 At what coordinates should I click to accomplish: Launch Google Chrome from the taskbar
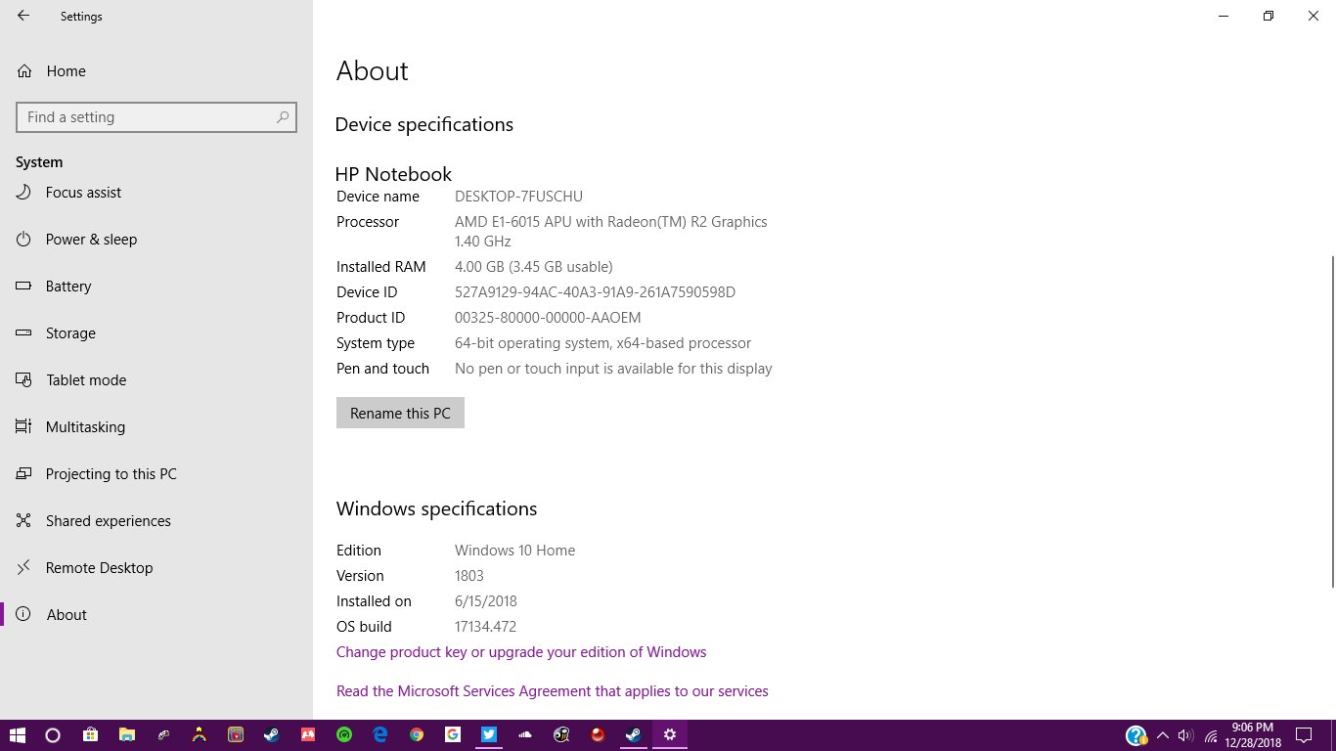click(417, 735)
